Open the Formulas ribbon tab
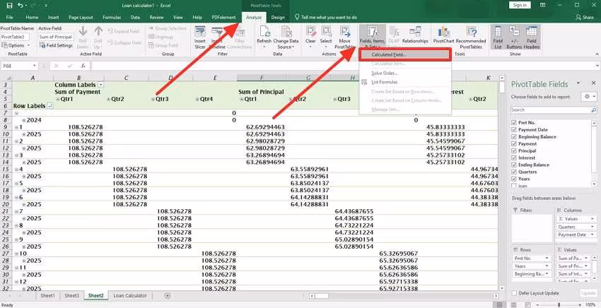601x308 pixels. click(x=112, y=17)
